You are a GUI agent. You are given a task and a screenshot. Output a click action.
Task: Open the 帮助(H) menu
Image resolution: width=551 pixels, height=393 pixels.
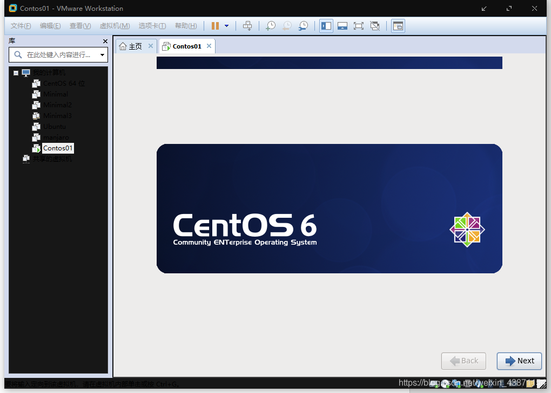(x=186, y=25)
